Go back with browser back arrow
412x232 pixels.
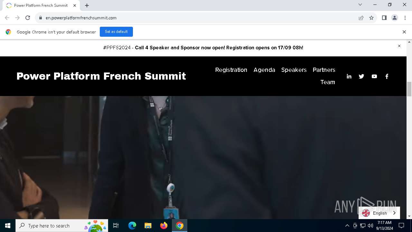pyautogui.click(x=7, y=18)
